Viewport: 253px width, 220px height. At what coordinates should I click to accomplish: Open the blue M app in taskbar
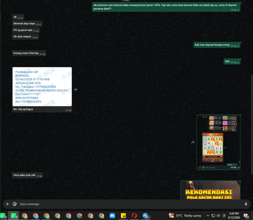tap(112, 215)
